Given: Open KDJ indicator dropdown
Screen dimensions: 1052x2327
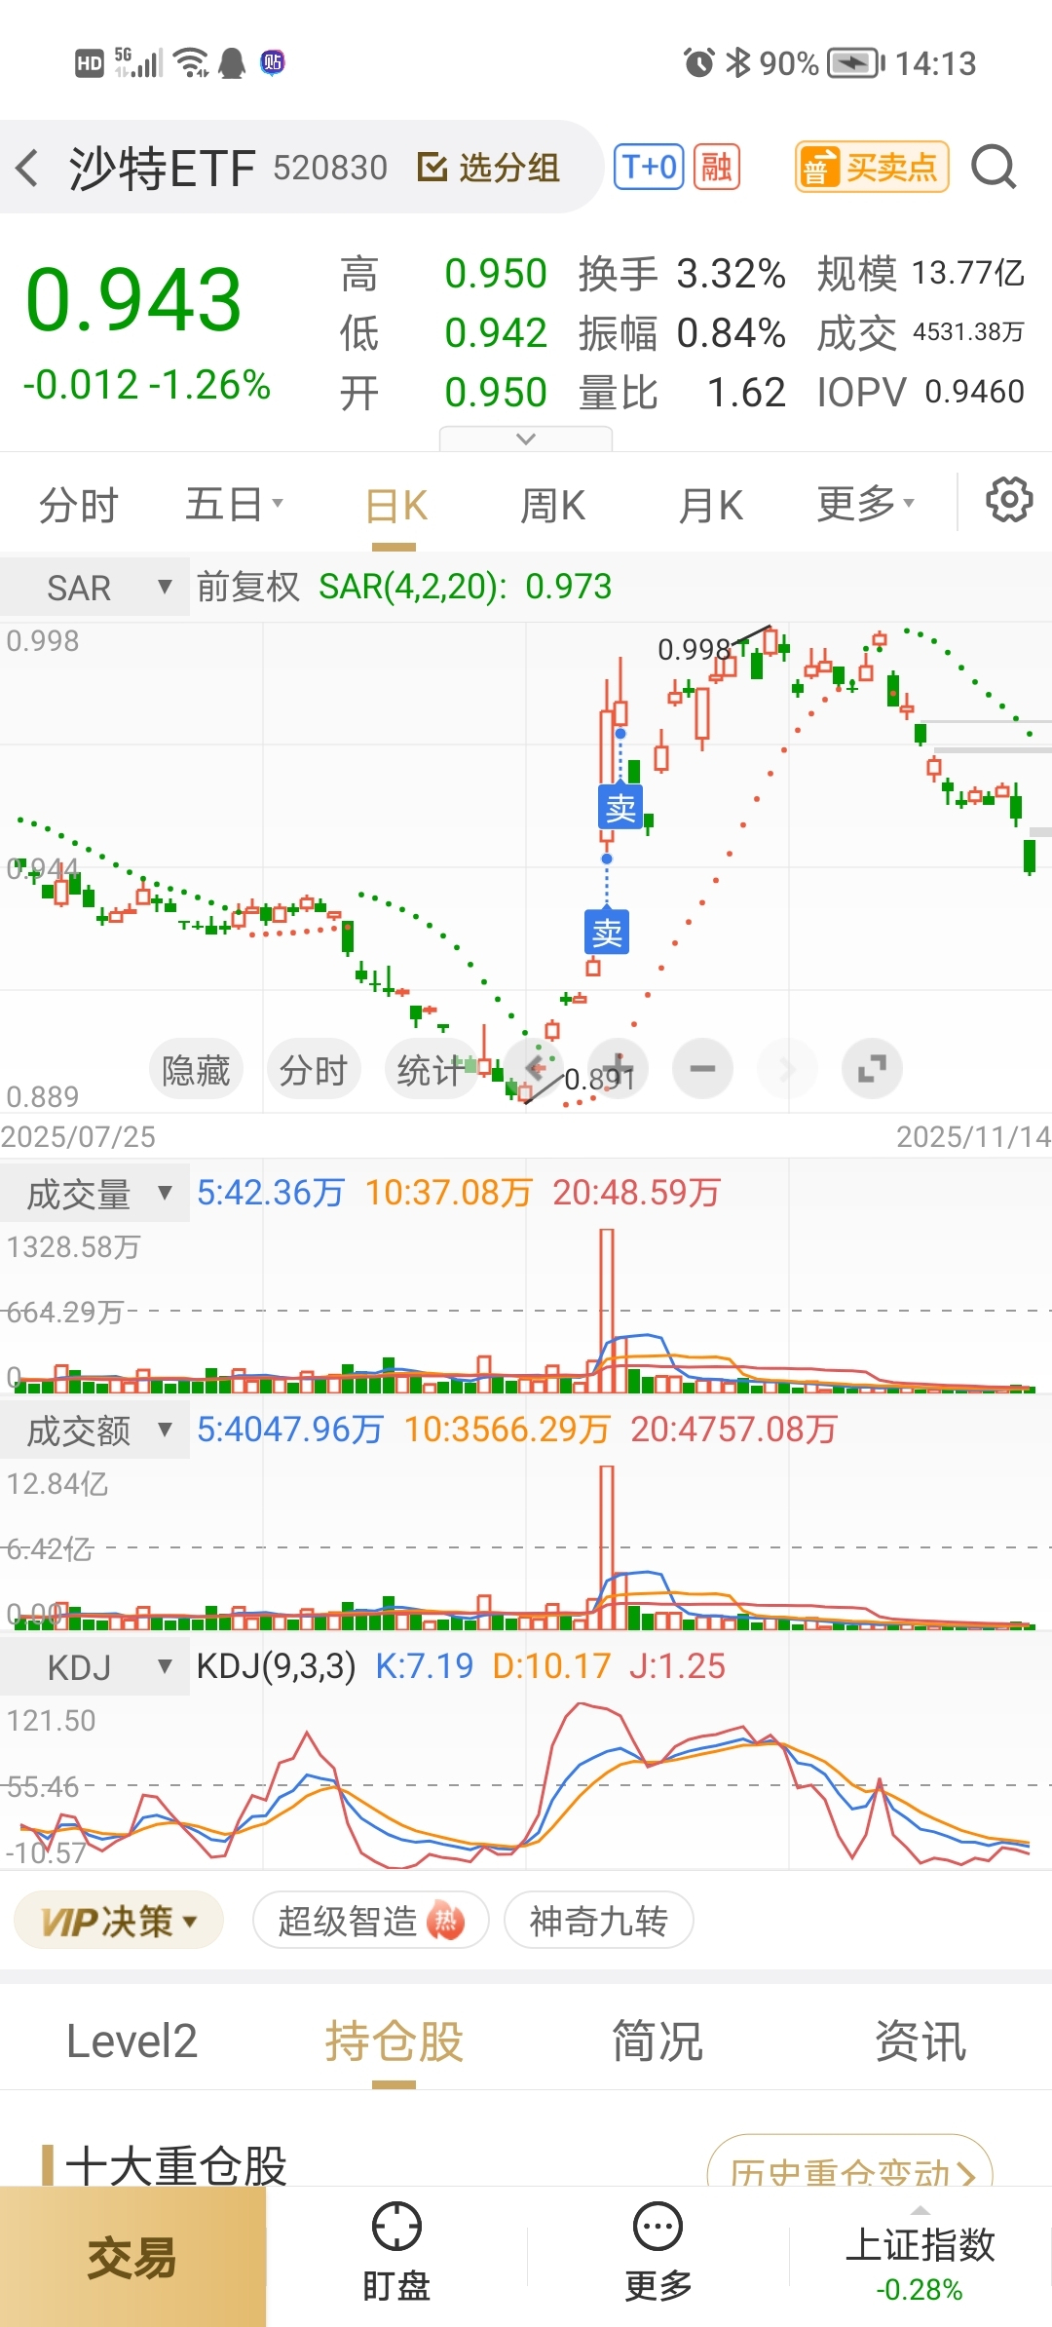Looking at the screenshot, I should tap(94, 1667).
